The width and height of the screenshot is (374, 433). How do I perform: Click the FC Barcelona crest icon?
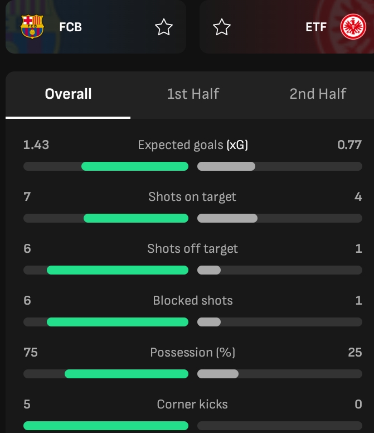(x=32, y=27)
